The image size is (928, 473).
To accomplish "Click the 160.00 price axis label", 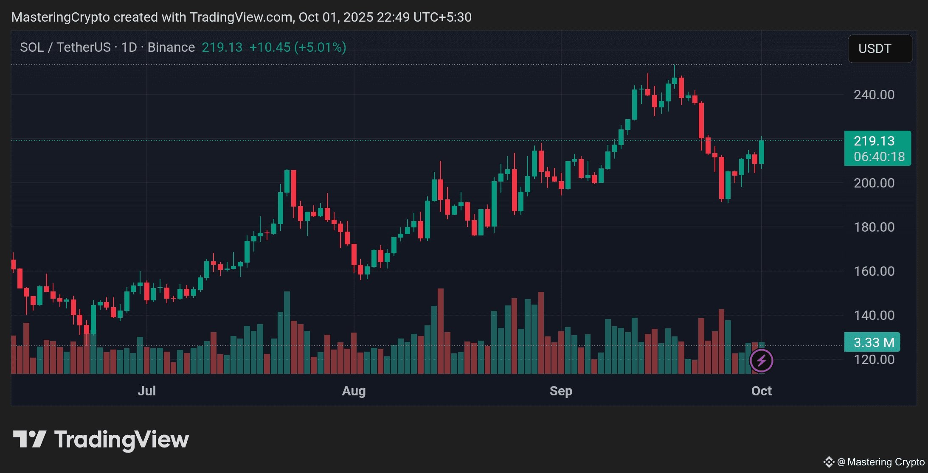I will [874, 271].
